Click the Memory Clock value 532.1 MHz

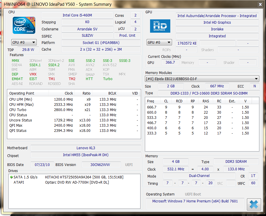(176, 169)
